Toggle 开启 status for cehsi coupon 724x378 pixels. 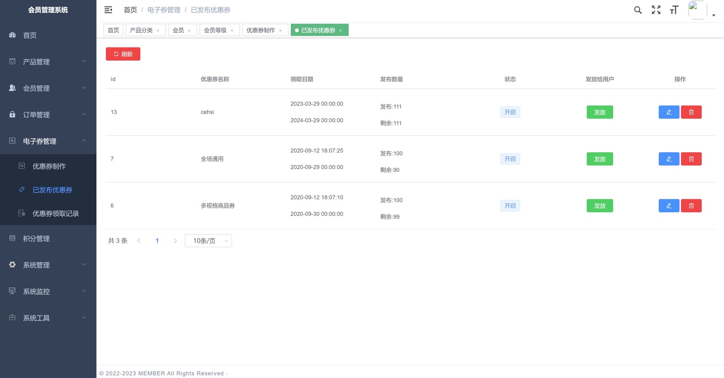click(x=510, y=112)
